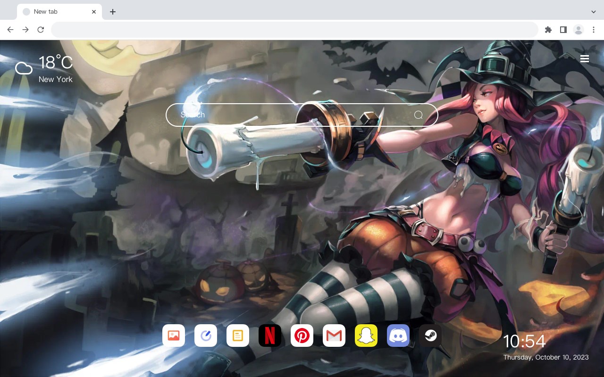Image resolution: width=604 pixels, height=377 pixels.
Task: Open the photo gallery shortcut icon
Action: 174,336
